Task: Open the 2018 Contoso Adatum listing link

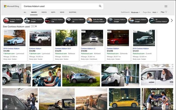Action: coord(11,48)
